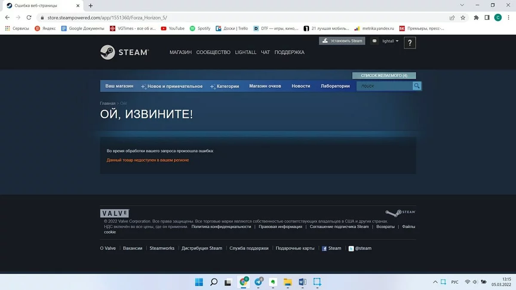
Task: Open the МАГАЗИН header menu
Action: (181, 52)
